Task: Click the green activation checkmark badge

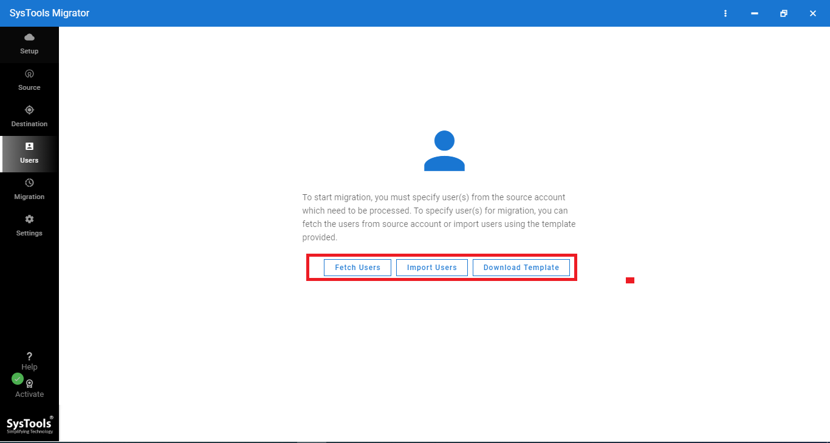Action: 18,379
